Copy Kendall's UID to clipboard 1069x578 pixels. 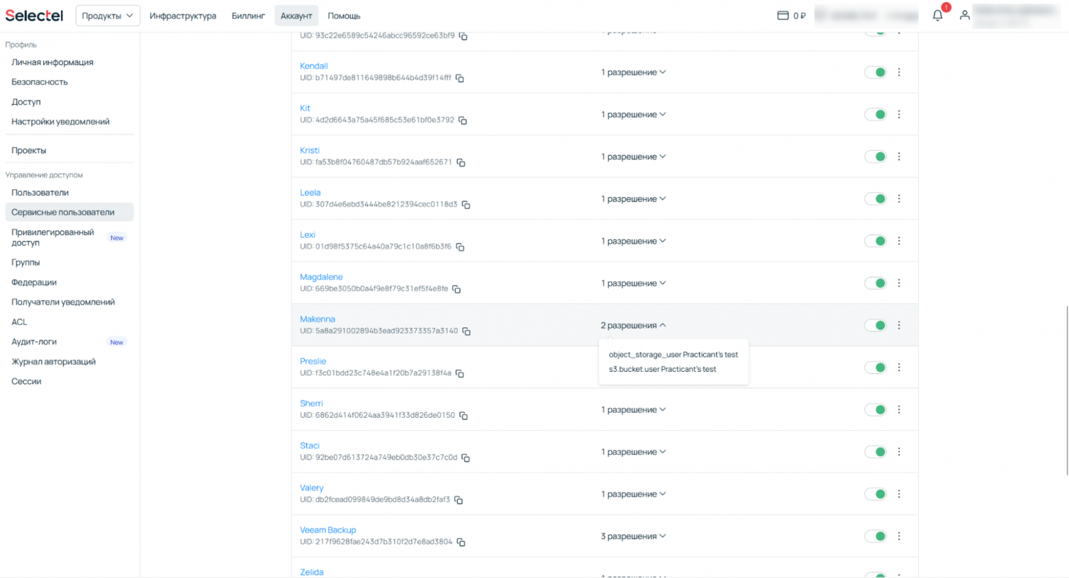coord(460,78)
